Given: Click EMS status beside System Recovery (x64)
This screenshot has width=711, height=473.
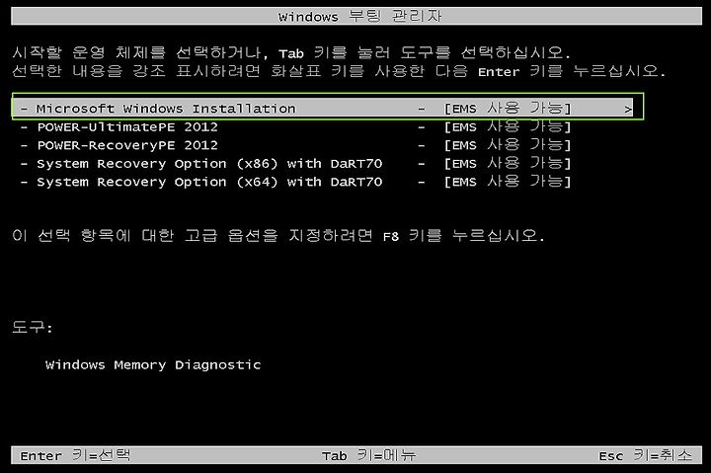Looking at the screenshot, I should 507,182.
